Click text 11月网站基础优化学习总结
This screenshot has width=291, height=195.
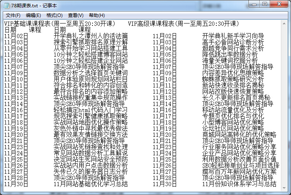point(91,184)
